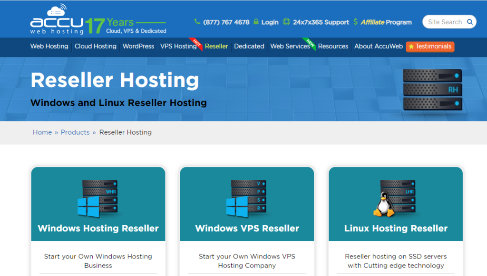Open the Cloud Hosting menu

[95, 46]
